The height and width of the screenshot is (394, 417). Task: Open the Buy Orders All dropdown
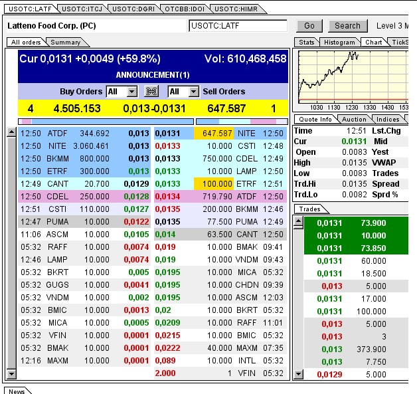pos(122,92)
